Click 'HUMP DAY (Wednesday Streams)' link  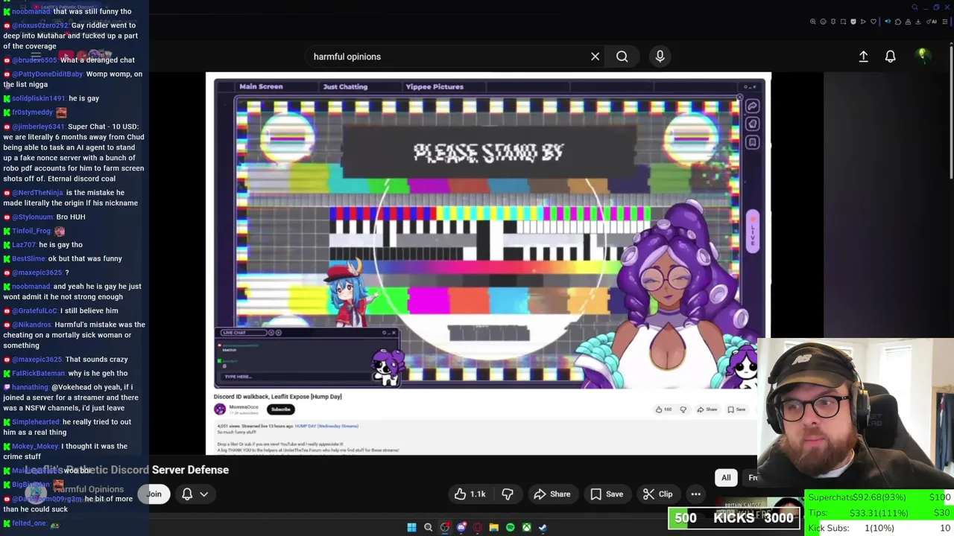tap(326, 426)
